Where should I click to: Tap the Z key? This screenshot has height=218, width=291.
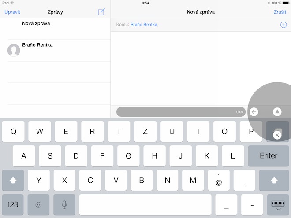pos(145,131)
